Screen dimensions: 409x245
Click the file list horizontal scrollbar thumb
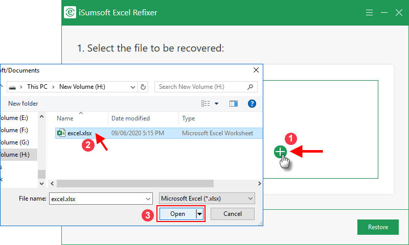click(x=135, y=184)
